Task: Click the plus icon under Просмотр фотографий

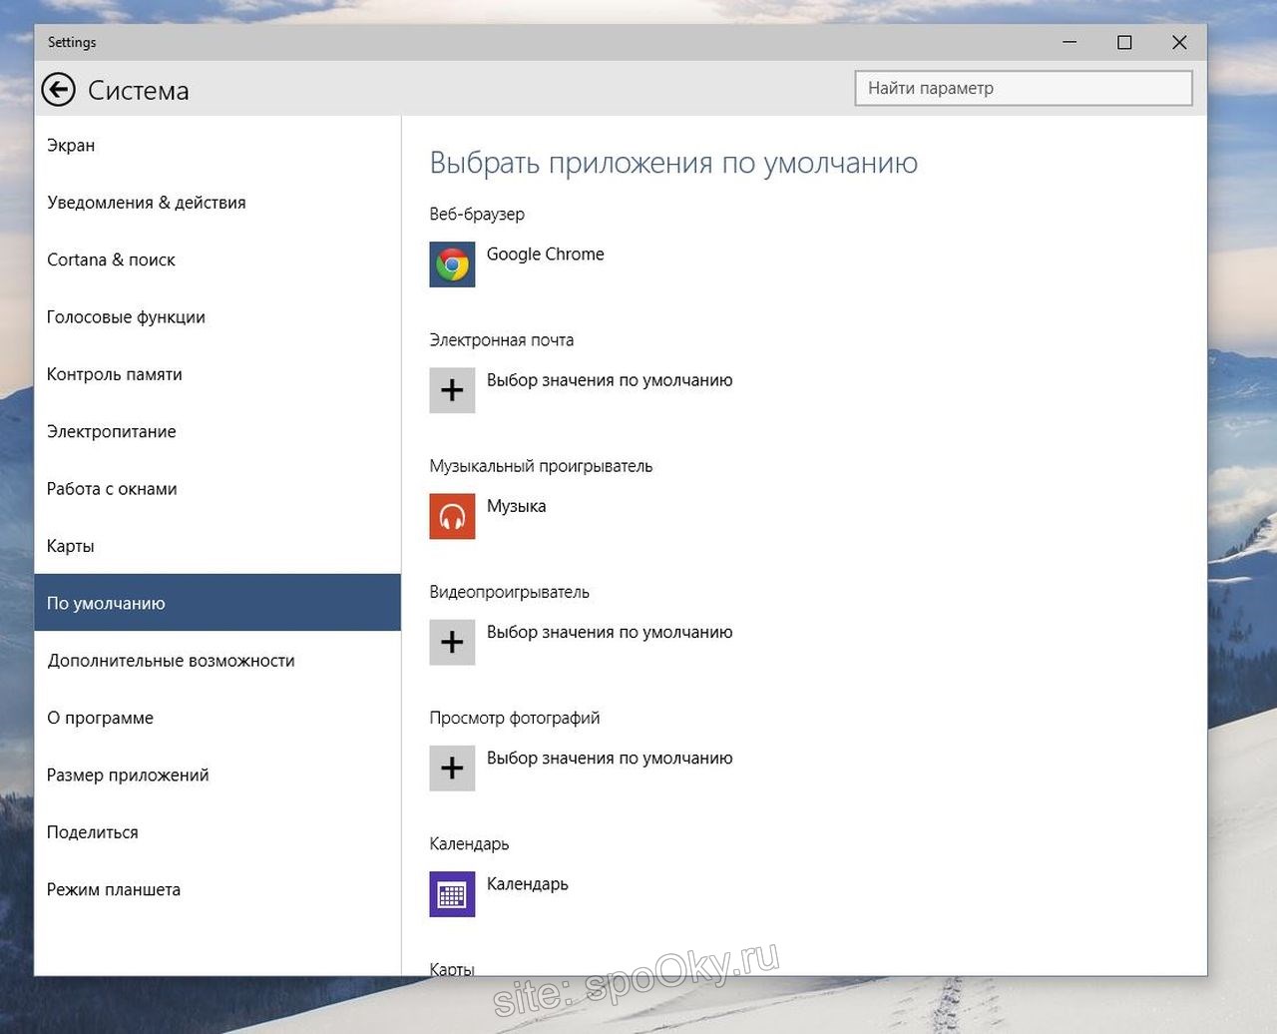Action: pos(452,768)
